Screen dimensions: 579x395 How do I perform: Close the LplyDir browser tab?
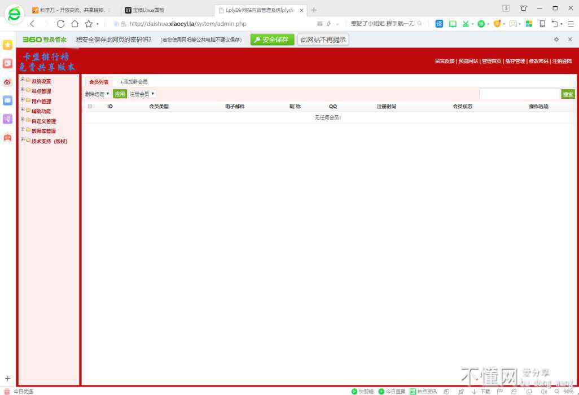(301, 10)
